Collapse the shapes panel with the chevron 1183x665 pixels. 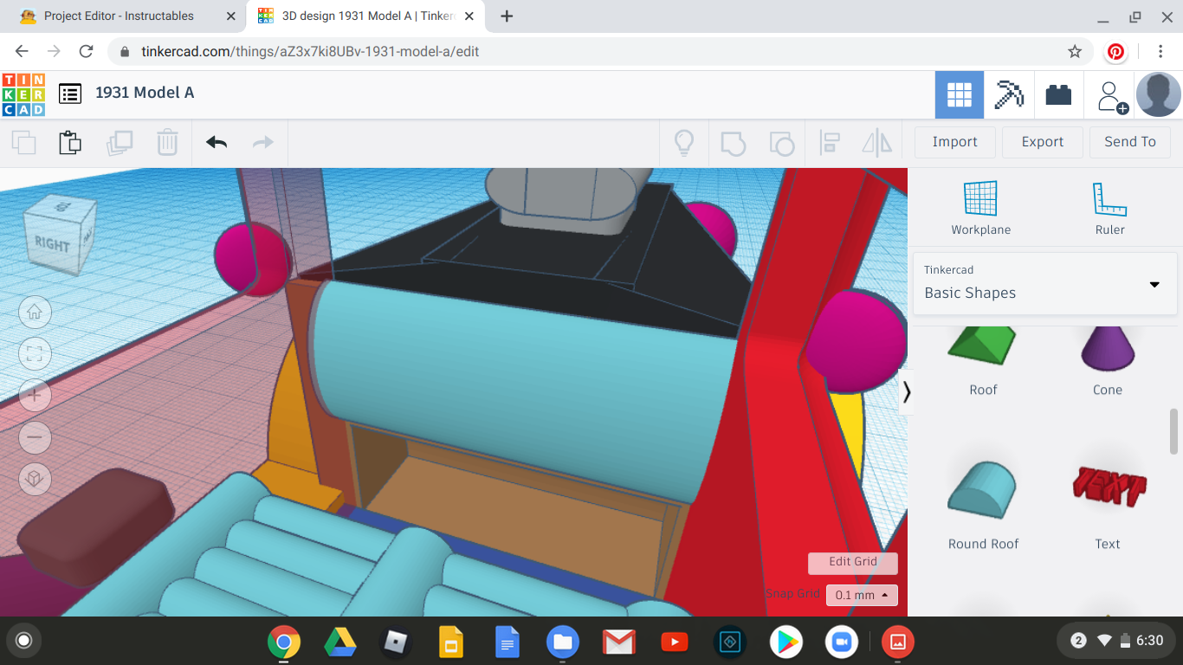[908, 392]
